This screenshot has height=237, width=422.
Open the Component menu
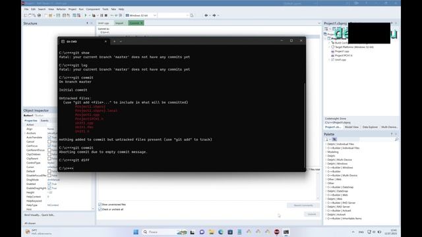pos(93,9)
